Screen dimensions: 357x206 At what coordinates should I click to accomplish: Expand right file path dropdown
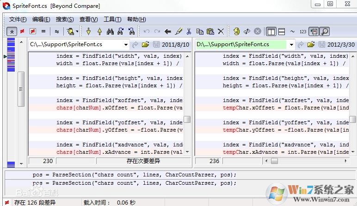point(291,45)
